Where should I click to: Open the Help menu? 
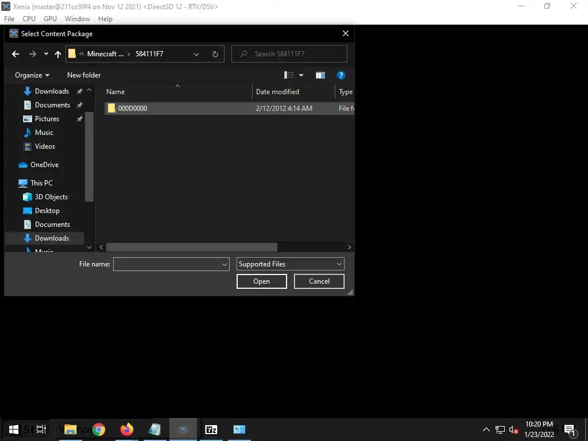pyautogui.click(x=105, y=19)
